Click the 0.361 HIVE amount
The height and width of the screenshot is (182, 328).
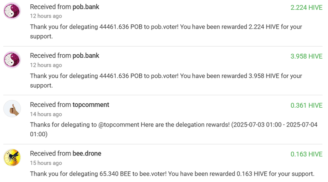307,106
